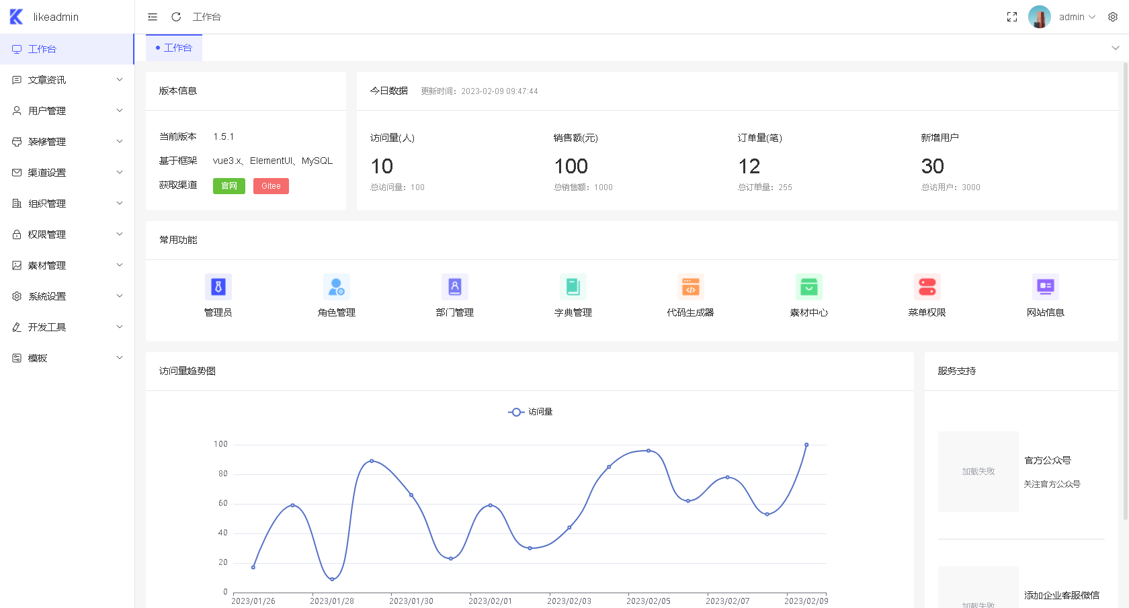Click the 总访问量：100 text
This screenshot has width=1129, height=608.
pyautogui.click(x=397, y=187)
